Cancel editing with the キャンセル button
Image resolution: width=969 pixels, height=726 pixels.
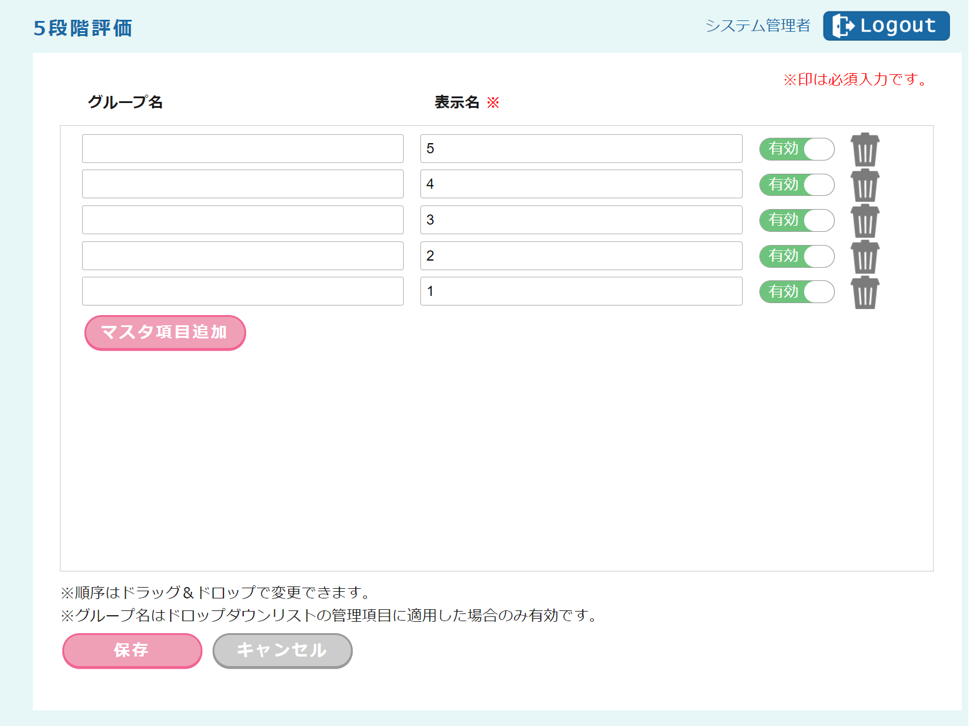pos(282,651)
